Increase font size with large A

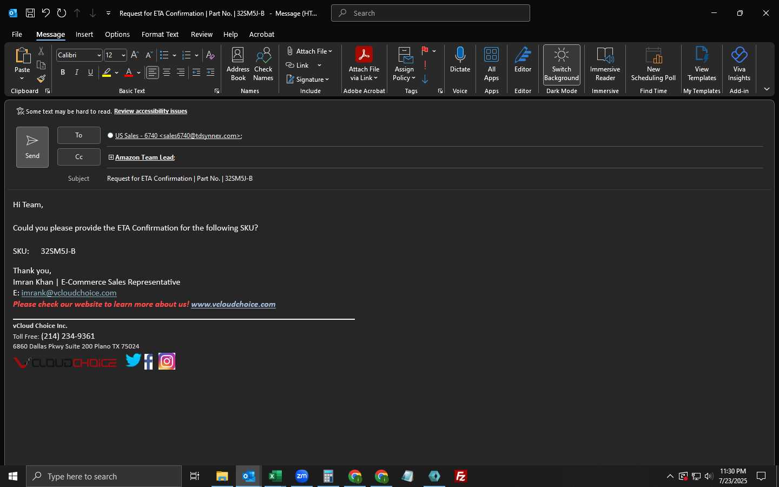point(135,55)
